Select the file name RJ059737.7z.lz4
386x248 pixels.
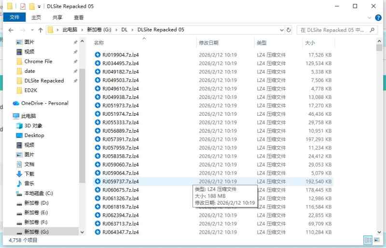121,181
